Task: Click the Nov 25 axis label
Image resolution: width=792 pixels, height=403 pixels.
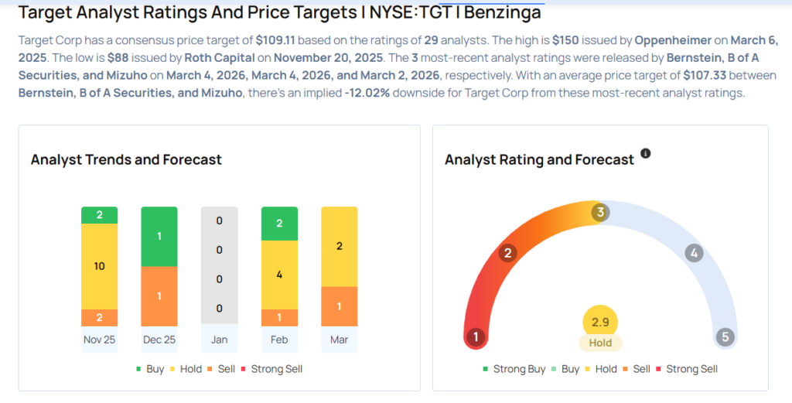Action: tap(99, 340)
